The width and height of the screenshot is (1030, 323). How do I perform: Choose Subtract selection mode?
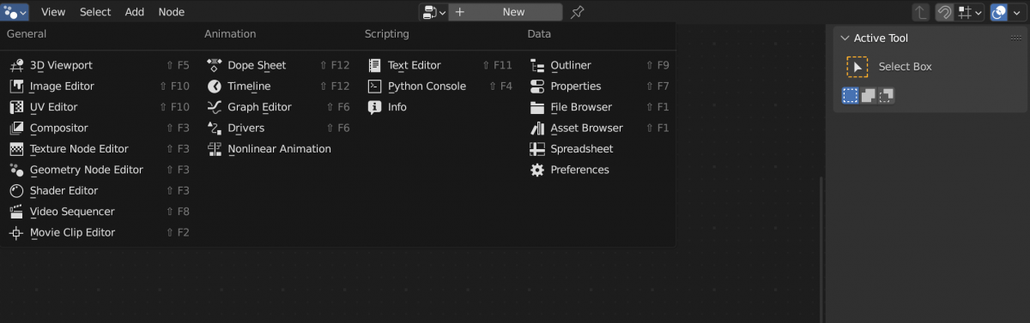pos(887,95)
